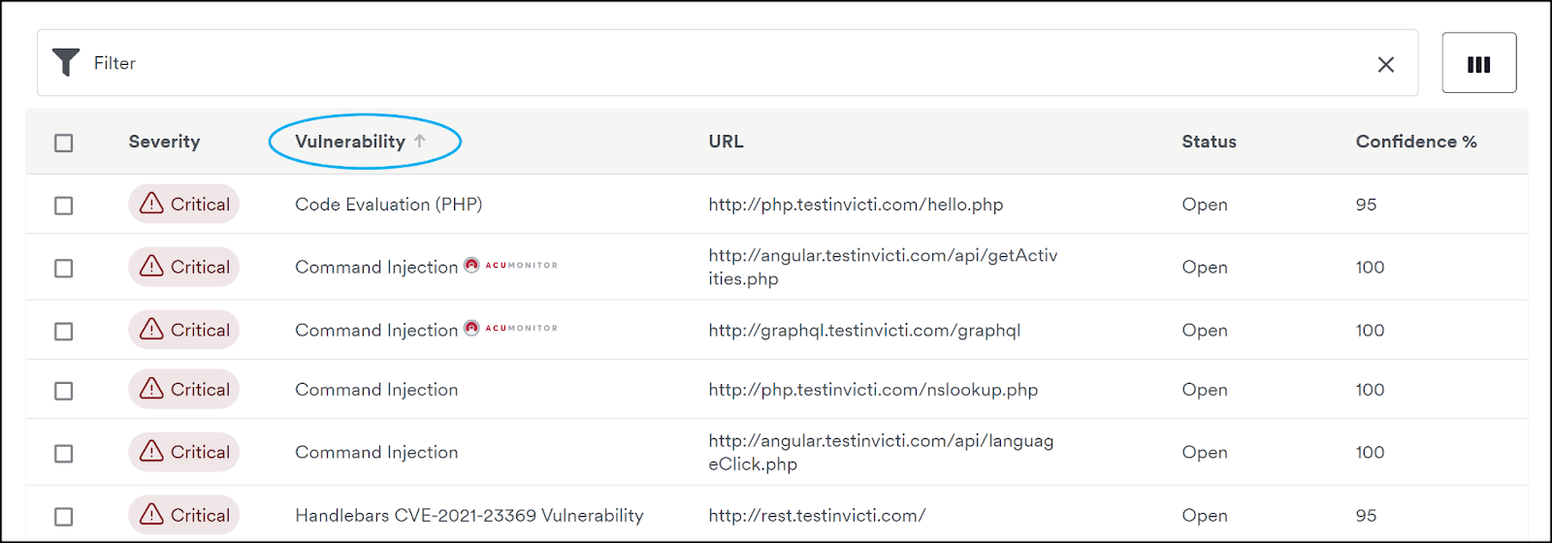The height and width of the screenshot is (543, 1552).
Task: Open the column chooser button
Action: click(1479, 63)
